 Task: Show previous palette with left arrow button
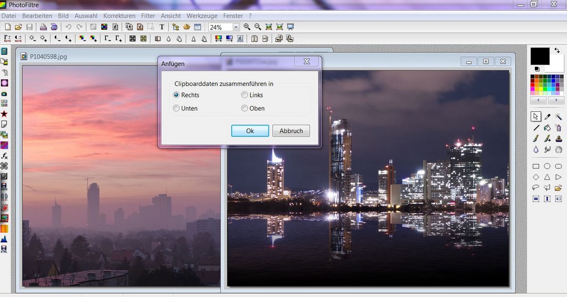[538, 100]
